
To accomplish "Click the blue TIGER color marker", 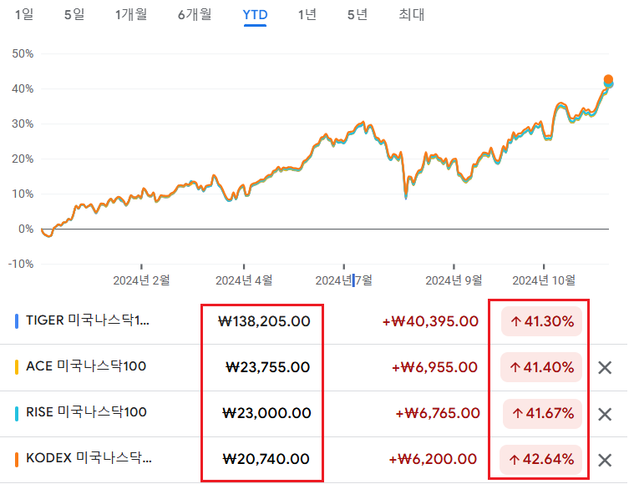I will pyautogui.click(x=17, y=321).
